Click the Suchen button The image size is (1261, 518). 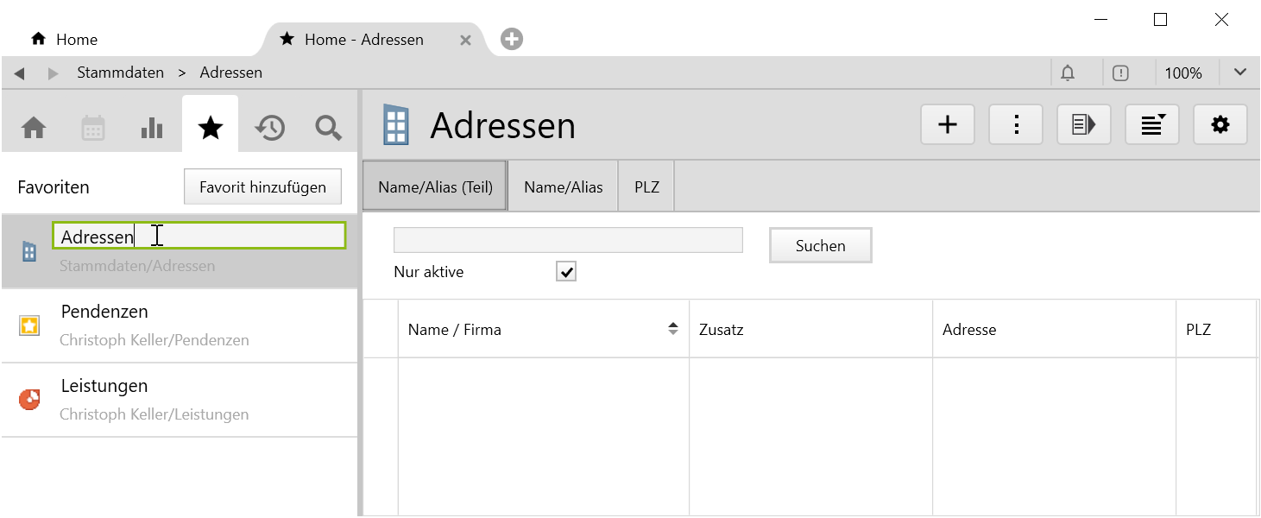(820, 246)
